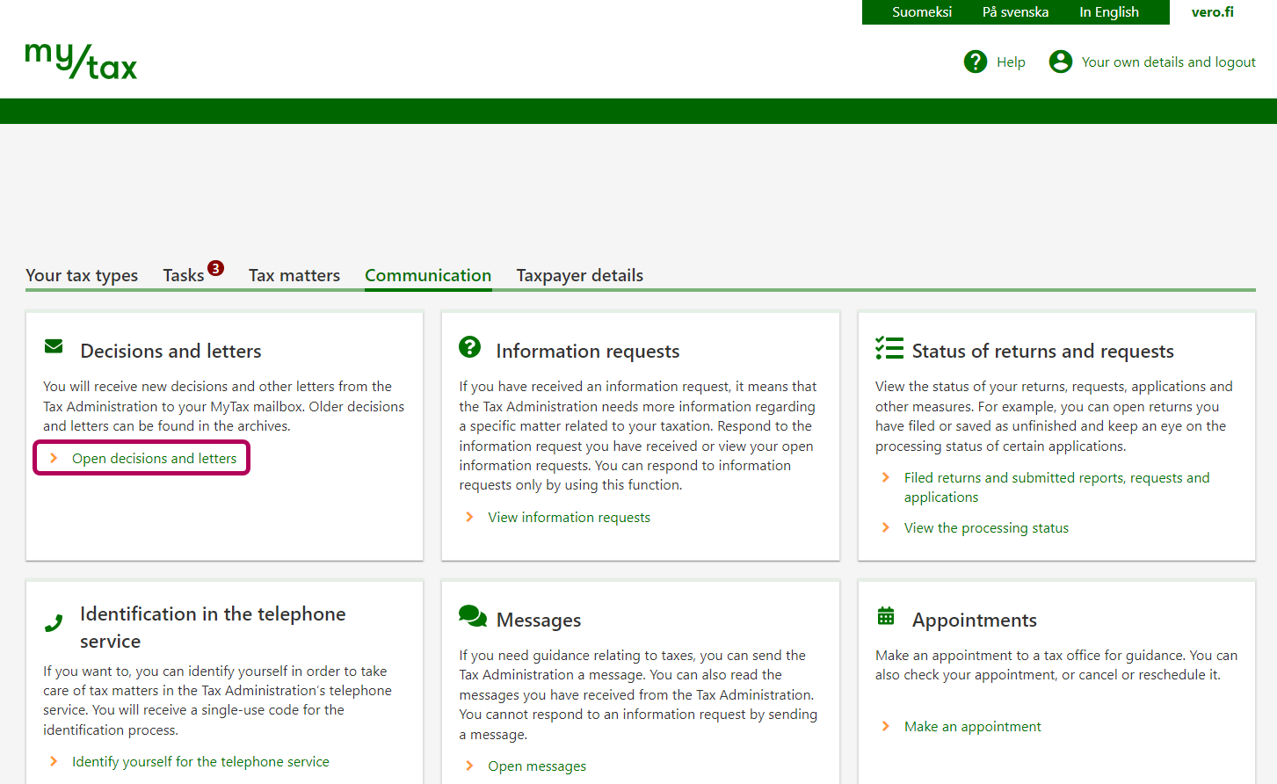Click View the processing status link
Screen dimensions: 1277x784
point(986,528)
